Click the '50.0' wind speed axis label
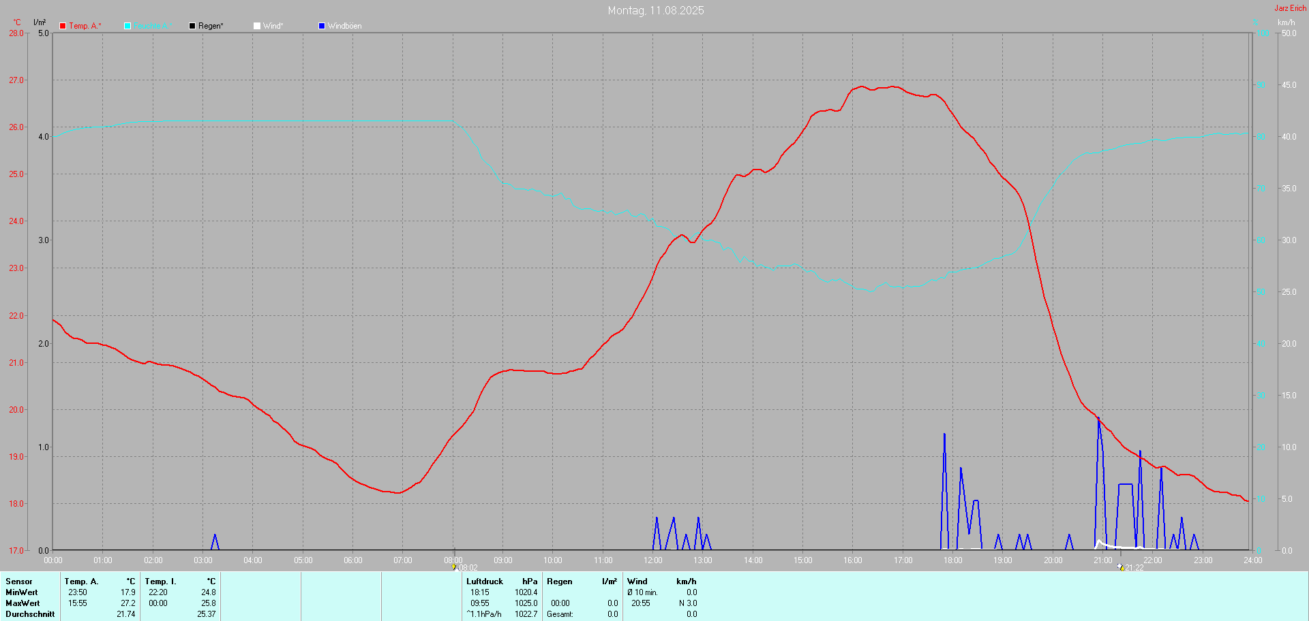This screenshot has height=621, width=1309. click(1289, 33)
